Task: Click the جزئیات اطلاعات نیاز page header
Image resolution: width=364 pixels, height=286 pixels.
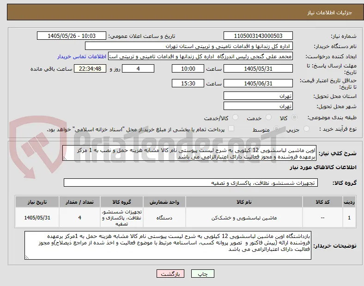Action: (x=330, y=12)
